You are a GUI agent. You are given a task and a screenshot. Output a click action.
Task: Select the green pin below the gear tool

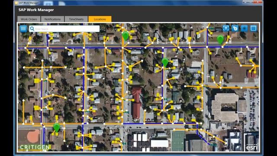(x=220, y=39)
